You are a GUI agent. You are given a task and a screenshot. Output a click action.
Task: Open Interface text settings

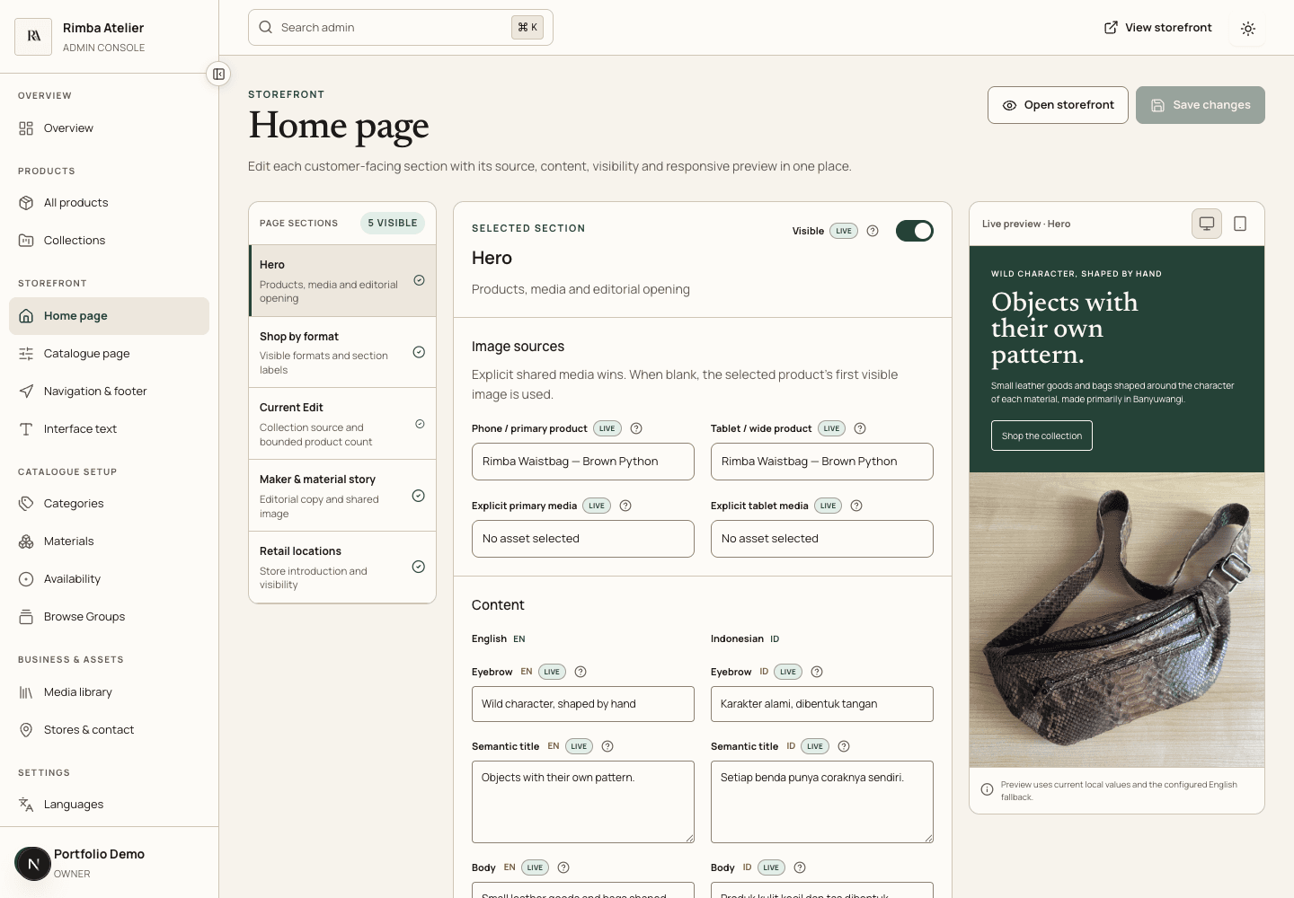click(x=109, y=429)
